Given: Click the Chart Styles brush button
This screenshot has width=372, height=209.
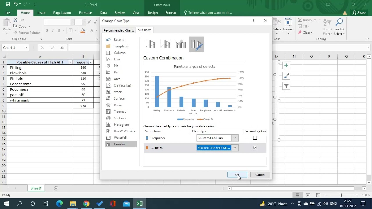Looking at the screenshot, I should tap(286, 76).
